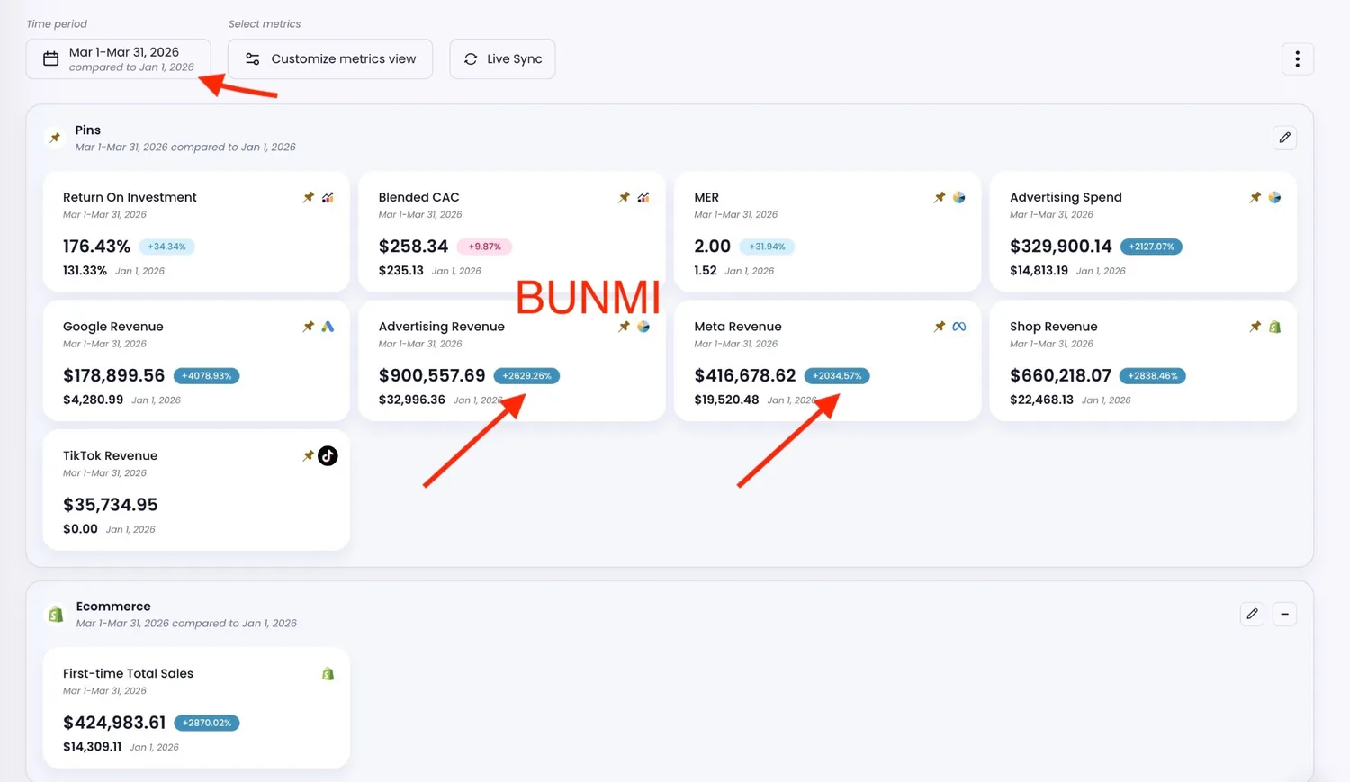
Task: Click Shopify icon on First-time Total Sales card
Action: 328,674
